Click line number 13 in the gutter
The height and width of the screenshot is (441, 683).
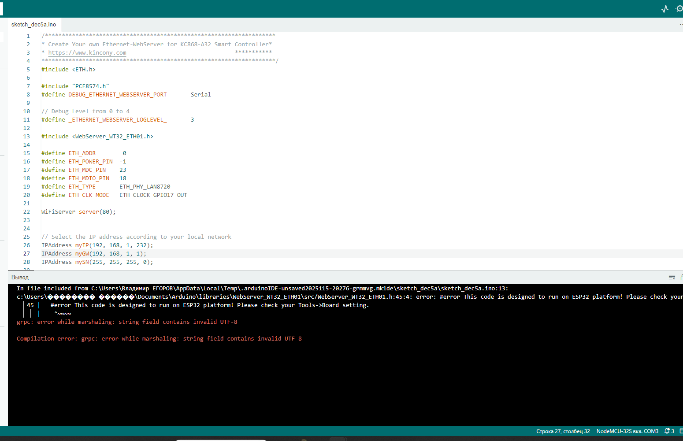pos(26,137)
